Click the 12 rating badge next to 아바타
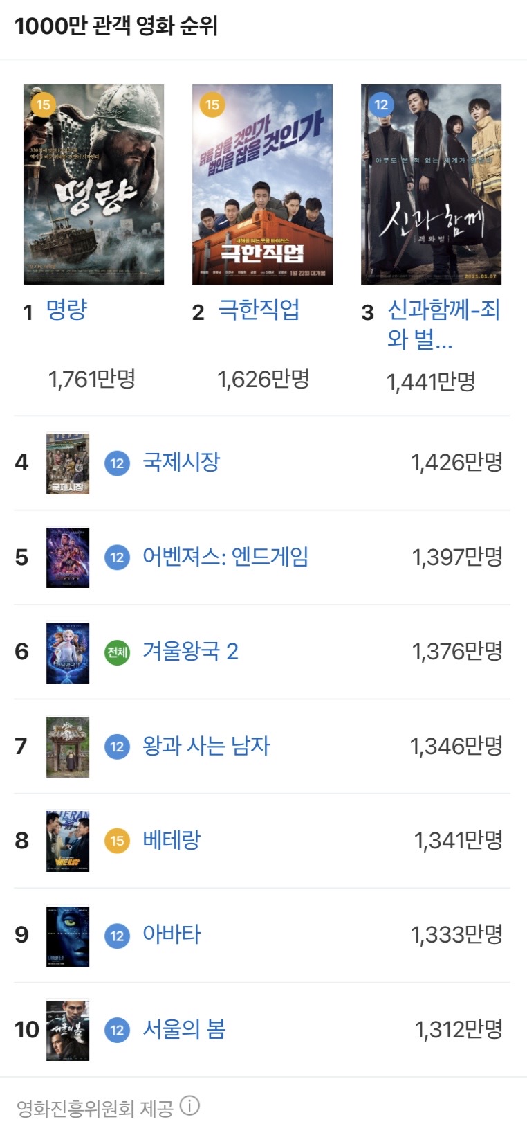 point(117,936)
